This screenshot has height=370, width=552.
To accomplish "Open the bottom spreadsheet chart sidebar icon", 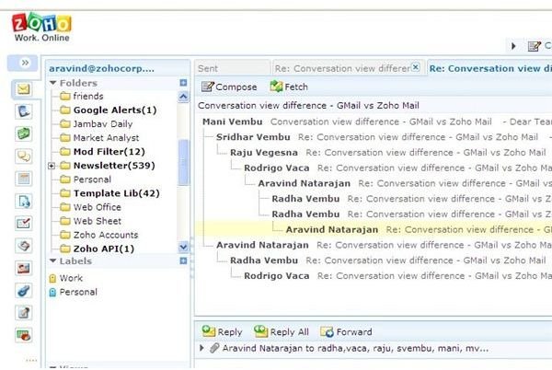I will [23, 335].
